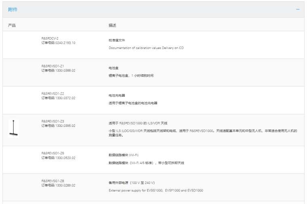Click the 产品 column header
This screenshot has height=204, width=307.
point(12,25)
